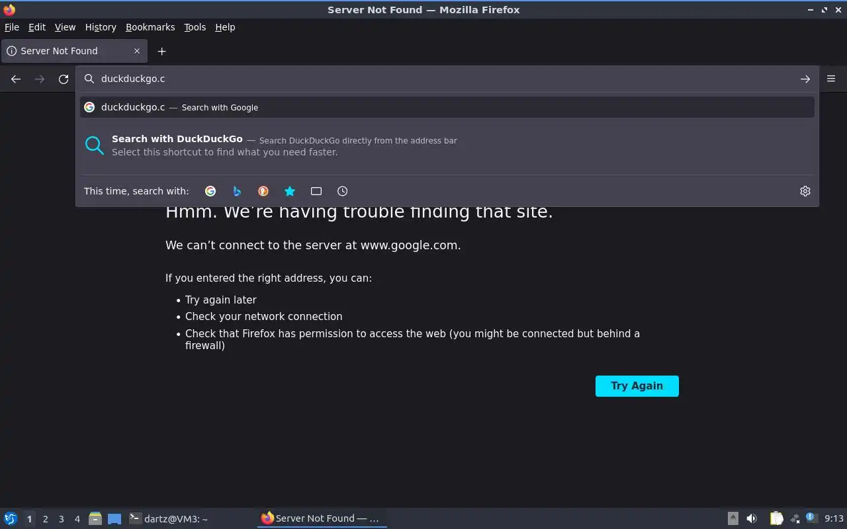The width and height of the screenshot is (847, 529).
Task: Open the clipboard tray icon
Action: coord(777,518)
